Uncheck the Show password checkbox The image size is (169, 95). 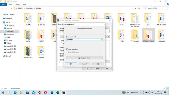click(67, 49)
